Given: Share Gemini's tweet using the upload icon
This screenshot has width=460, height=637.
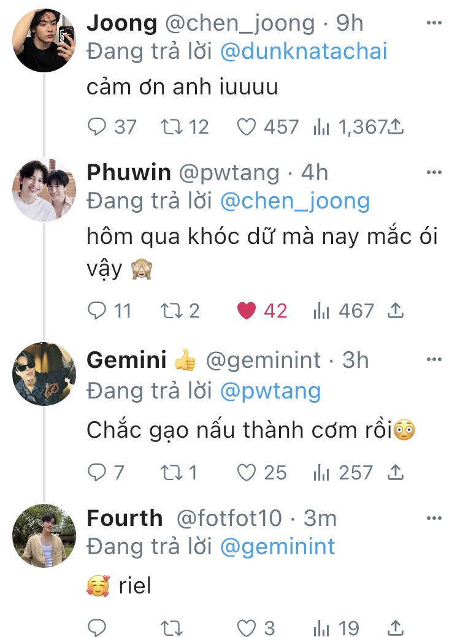Looking at the screenshot, I should [396, 473].
